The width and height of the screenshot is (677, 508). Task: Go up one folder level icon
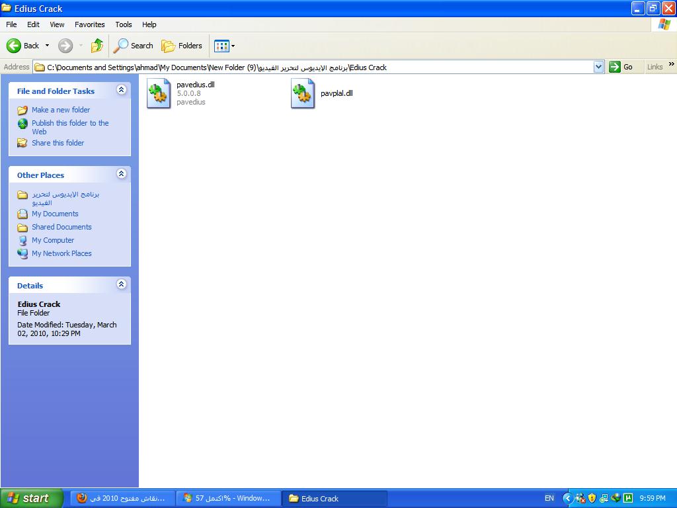point(97,46)
